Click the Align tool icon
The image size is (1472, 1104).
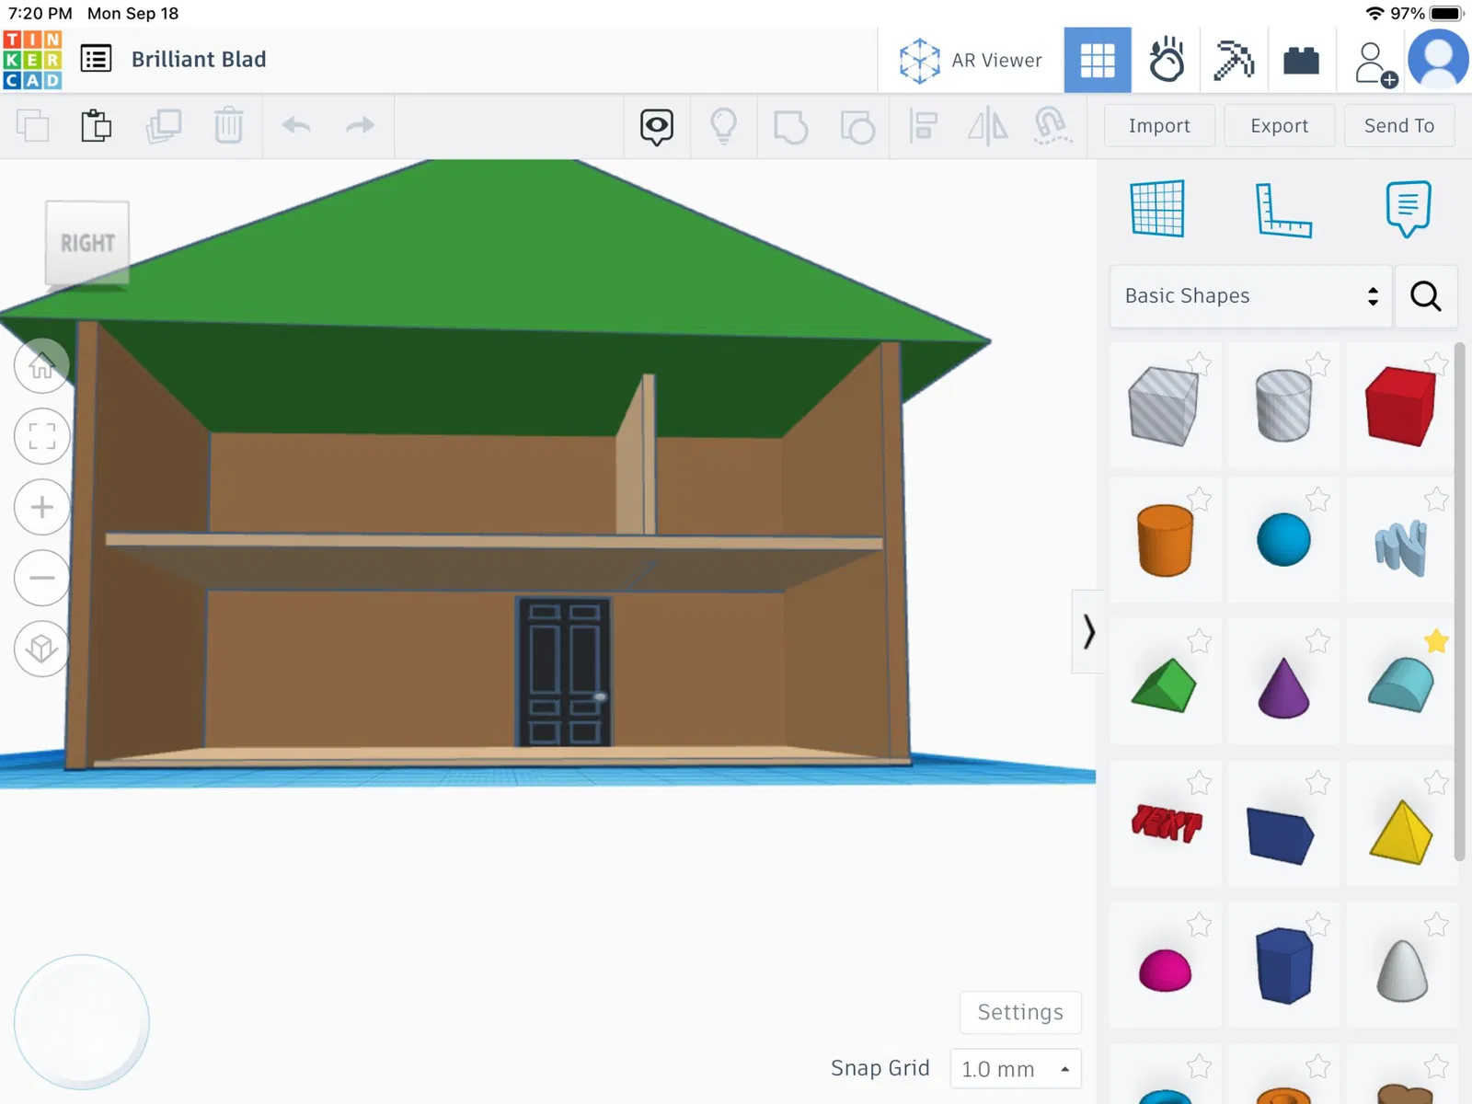pos(923,126)
